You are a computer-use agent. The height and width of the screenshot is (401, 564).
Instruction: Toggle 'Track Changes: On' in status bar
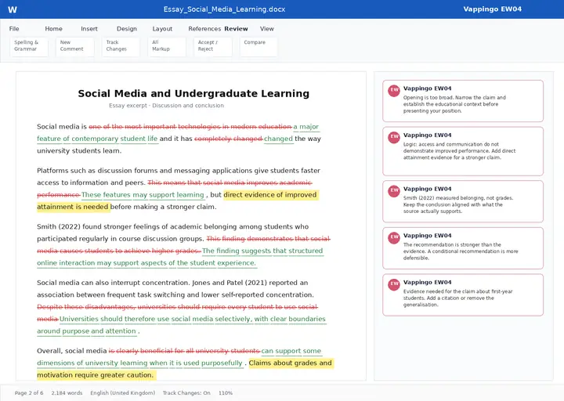point(186,393)
